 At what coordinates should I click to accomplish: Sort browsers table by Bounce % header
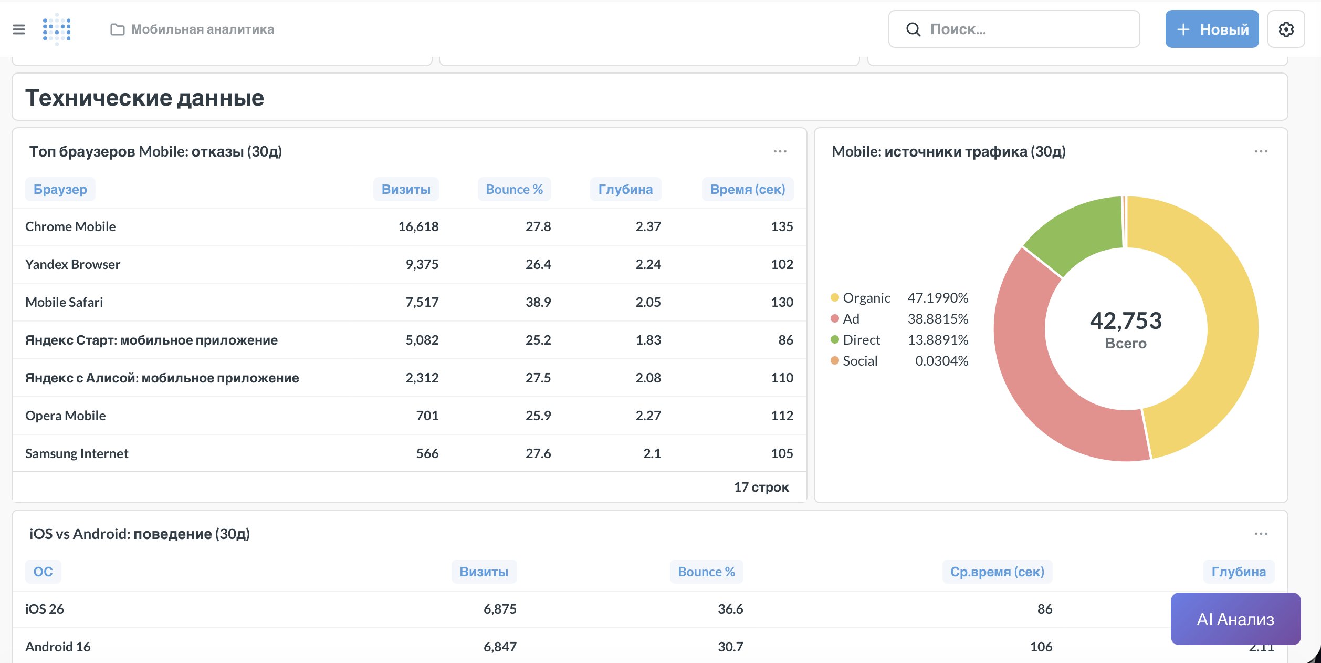point(514,189)
